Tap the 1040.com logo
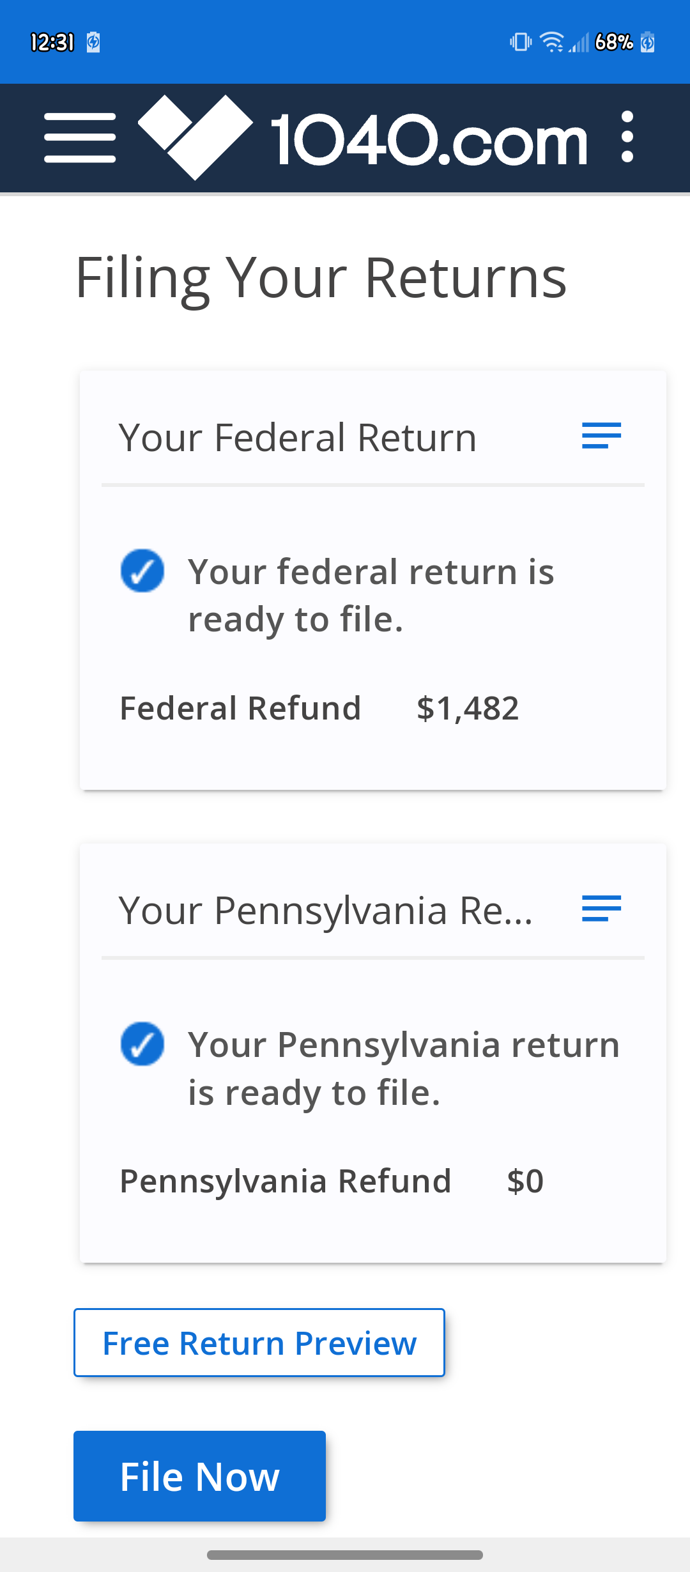 tap(362, 138)
